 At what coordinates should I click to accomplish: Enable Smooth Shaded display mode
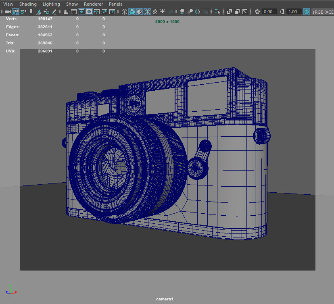point(132,12)
